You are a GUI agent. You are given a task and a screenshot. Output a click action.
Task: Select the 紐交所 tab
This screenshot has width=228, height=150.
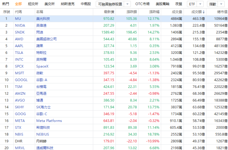coord(33,4)
